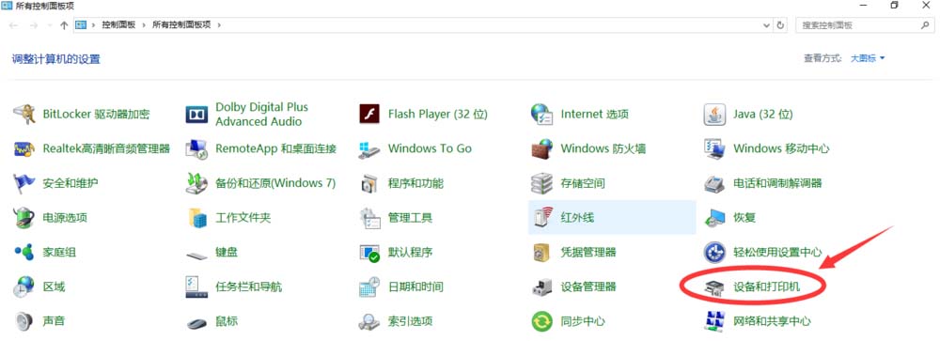This screenshot has height=341, width=940.
Task: Click the 默认程序 icon
Action: [x=369, y=253]
